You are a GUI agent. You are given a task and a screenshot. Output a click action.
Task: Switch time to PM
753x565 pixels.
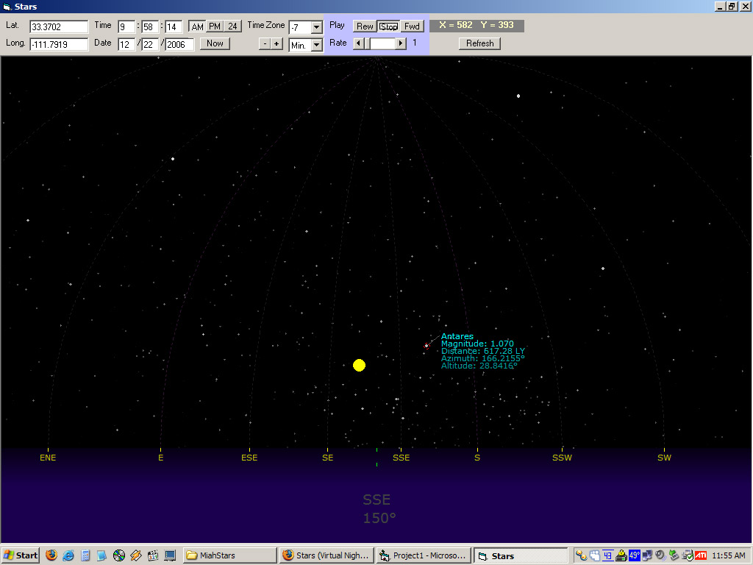tap(214, 26)
